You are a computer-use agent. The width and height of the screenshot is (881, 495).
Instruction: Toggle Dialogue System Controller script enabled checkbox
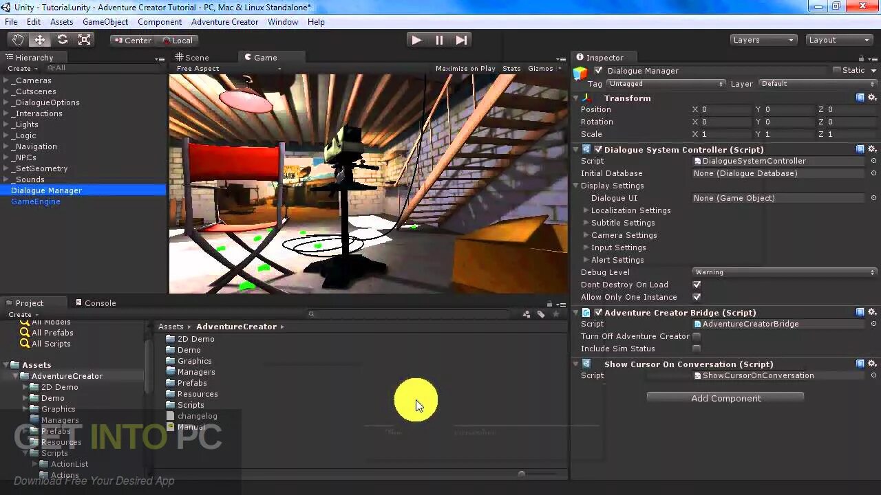coord(598,149)
